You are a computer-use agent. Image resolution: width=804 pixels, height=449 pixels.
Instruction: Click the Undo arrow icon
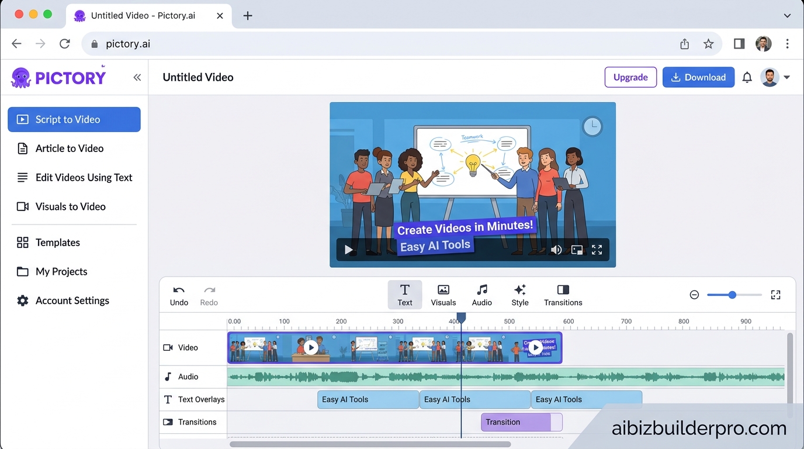[179, 290]
